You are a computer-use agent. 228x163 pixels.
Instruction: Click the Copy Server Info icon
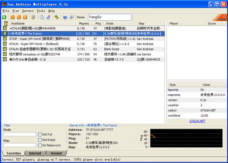click(42, 17)
